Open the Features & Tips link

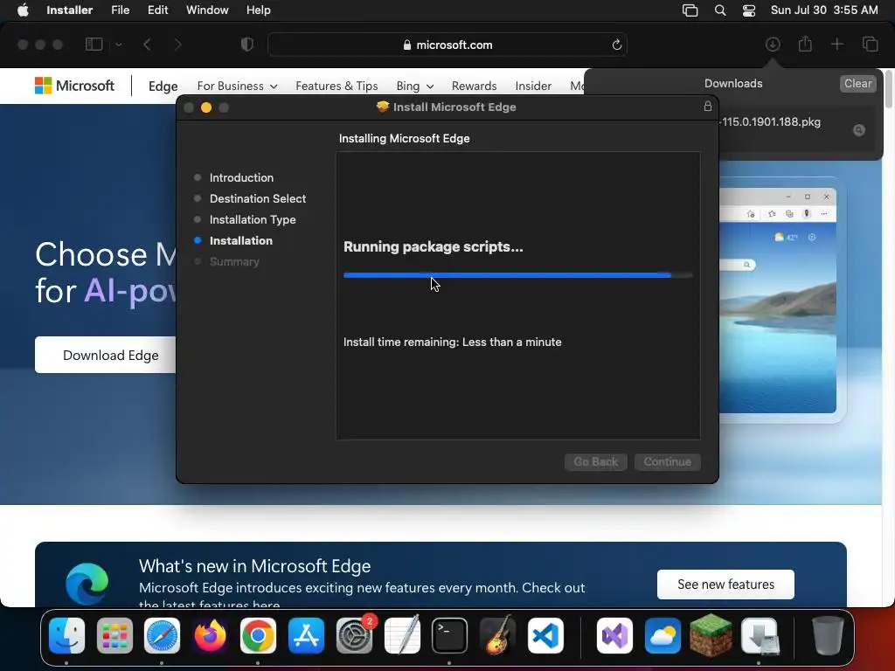[336, 86]
